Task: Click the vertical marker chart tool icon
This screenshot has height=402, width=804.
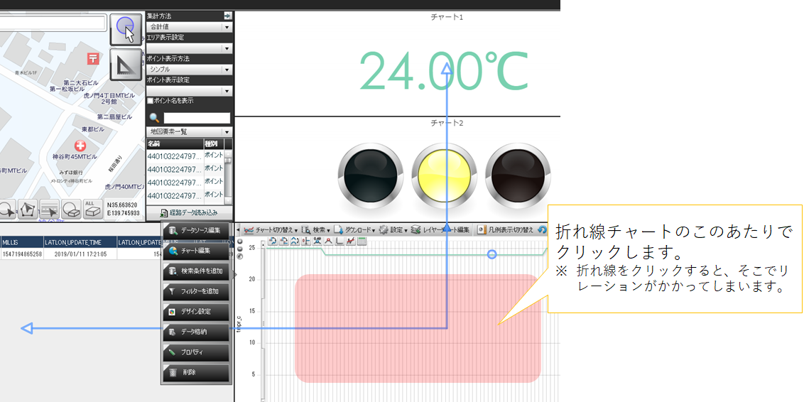Action: coord(306,241)
